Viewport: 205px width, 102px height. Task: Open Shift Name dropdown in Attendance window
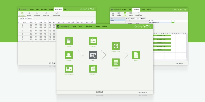(x=140, y=23)
